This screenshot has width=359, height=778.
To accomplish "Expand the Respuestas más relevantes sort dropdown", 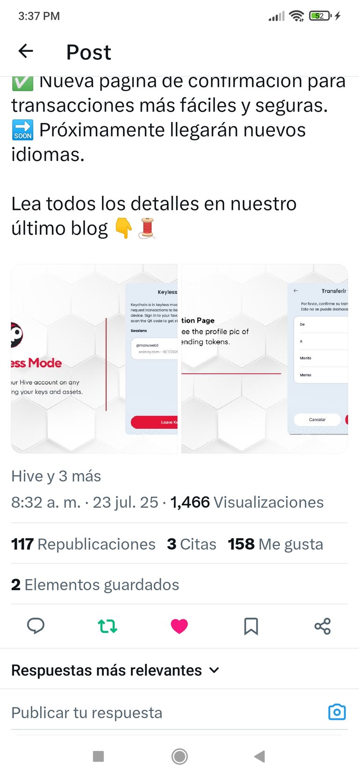I will 115,670.
